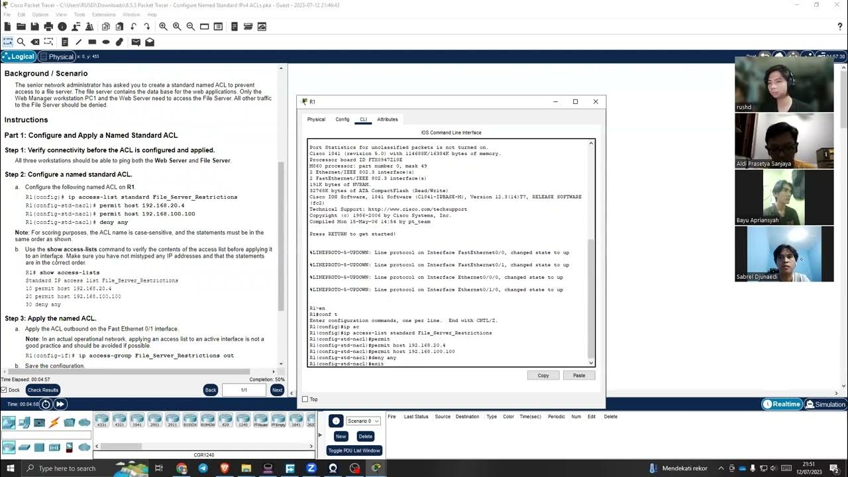Viewport: 848px width, 477px height.
Task: Click the Print icon in toolbar
Action: [48, 26]
